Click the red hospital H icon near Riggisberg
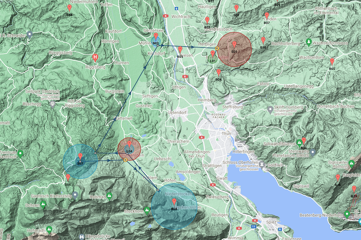Screen dimensions: 361x240 (95, 57)
